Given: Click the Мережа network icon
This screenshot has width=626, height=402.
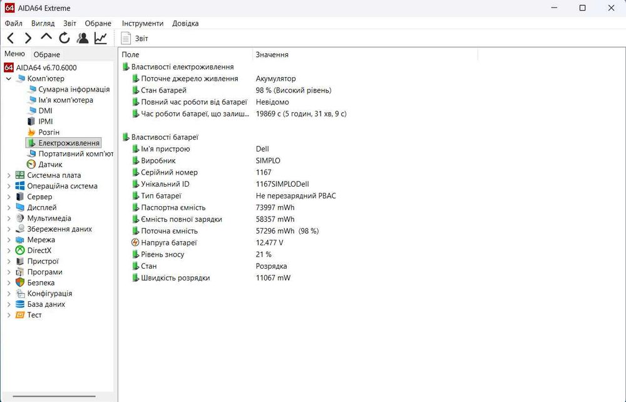Looking at the screenshot, I should 20,240.
